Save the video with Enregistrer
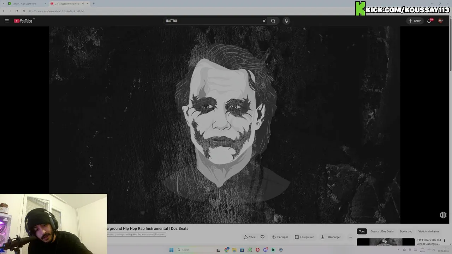452x254 pixels. [x=304, y=237]
